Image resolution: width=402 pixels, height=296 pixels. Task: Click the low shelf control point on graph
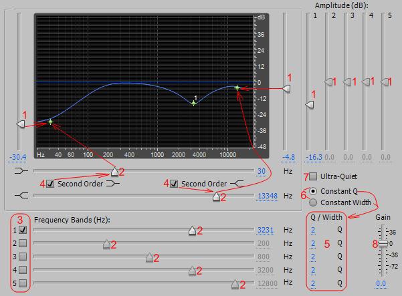point(50,122)
